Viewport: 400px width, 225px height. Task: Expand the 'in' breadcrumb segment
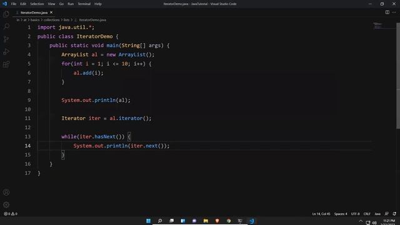pos(18,20)
